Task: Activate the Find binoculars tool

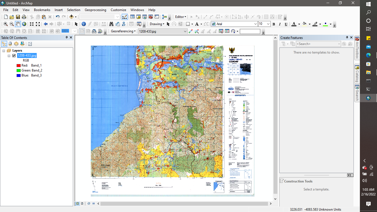Action: [x=111, y=24]
